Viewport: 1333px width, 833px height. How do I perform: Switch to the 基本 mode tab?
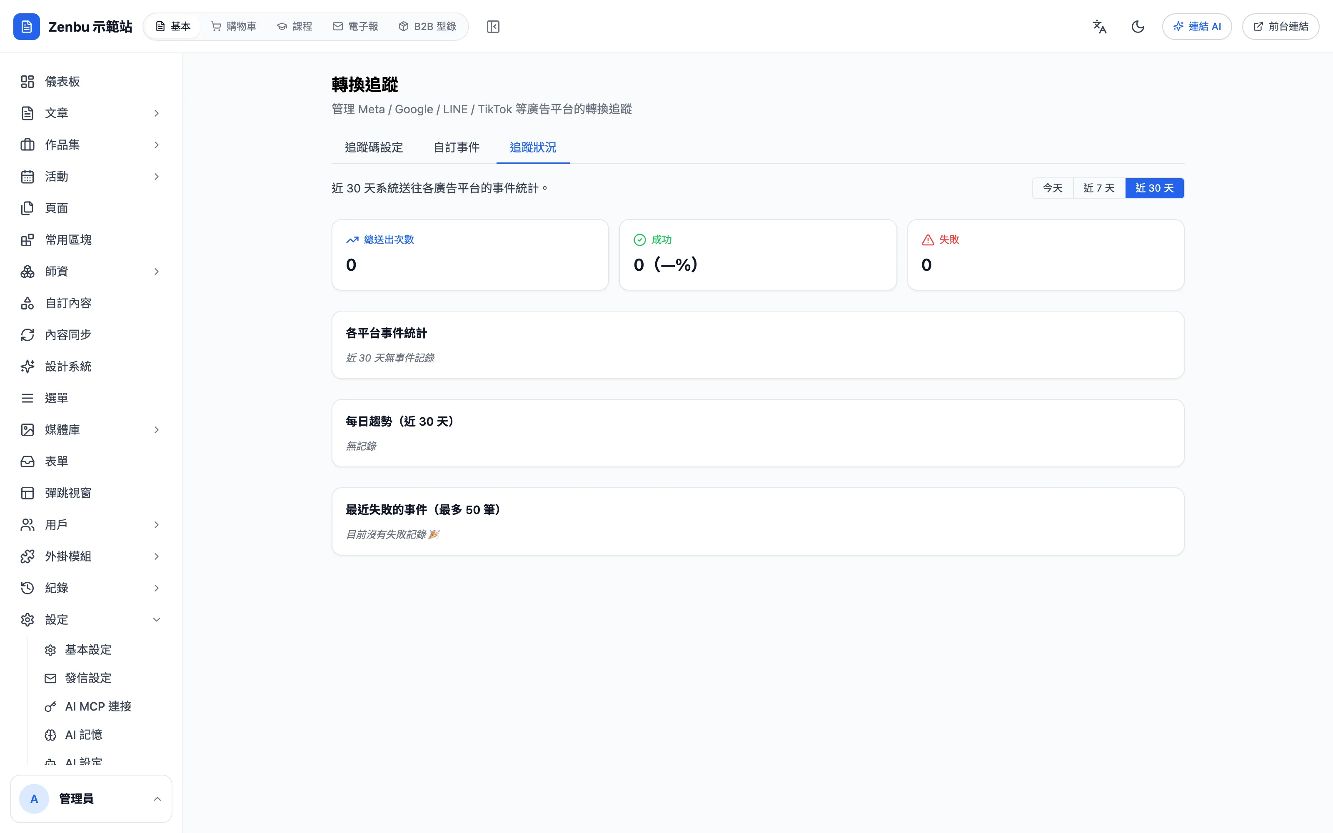point(173,26)
